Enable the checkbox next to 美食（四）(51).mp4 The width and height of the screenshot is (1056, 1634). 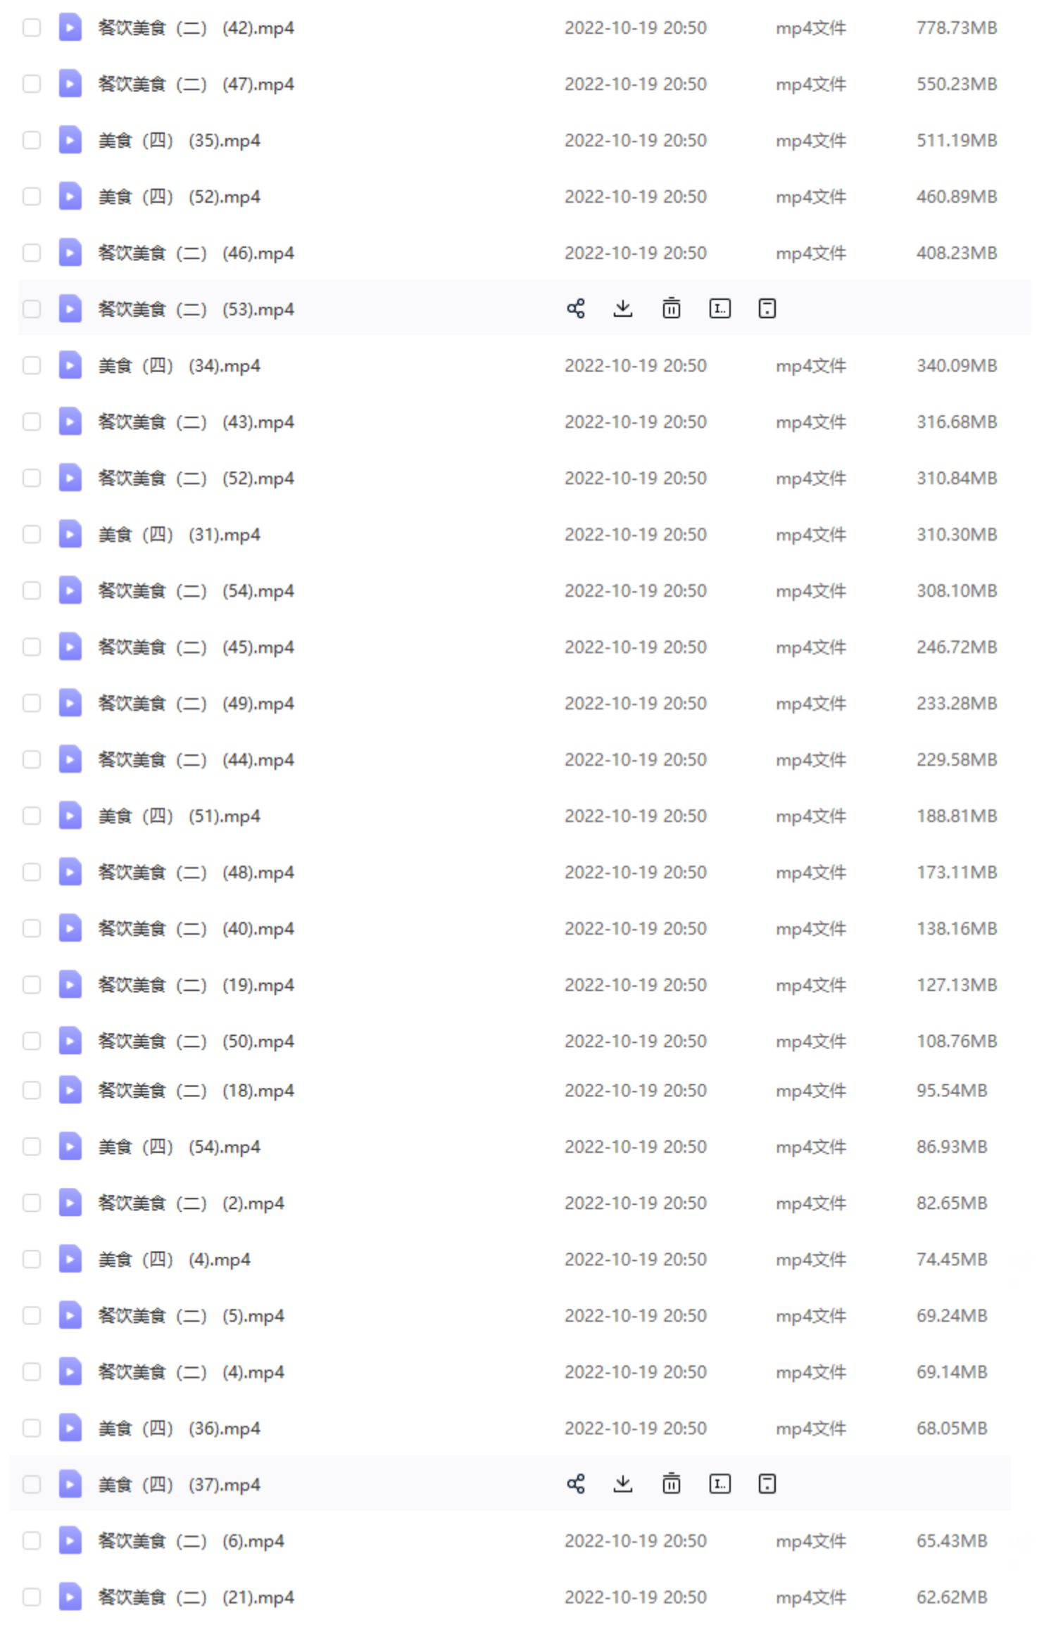coord(32,816)
